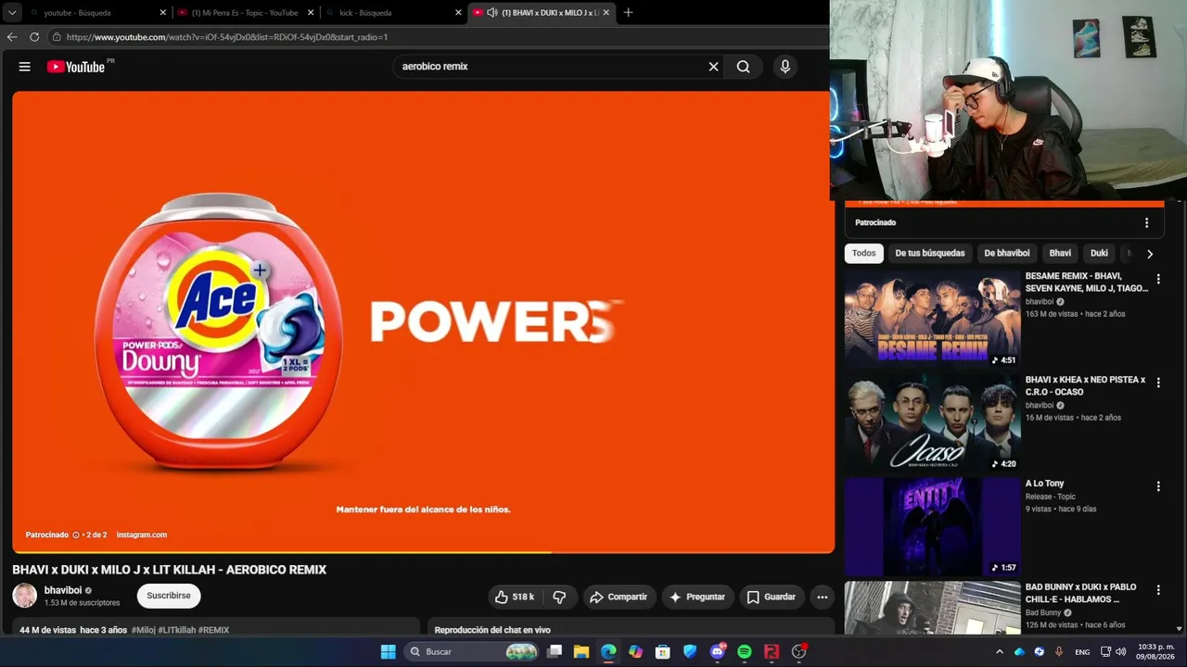Open the YouTube guide hamburger menu

pos(25,67)
